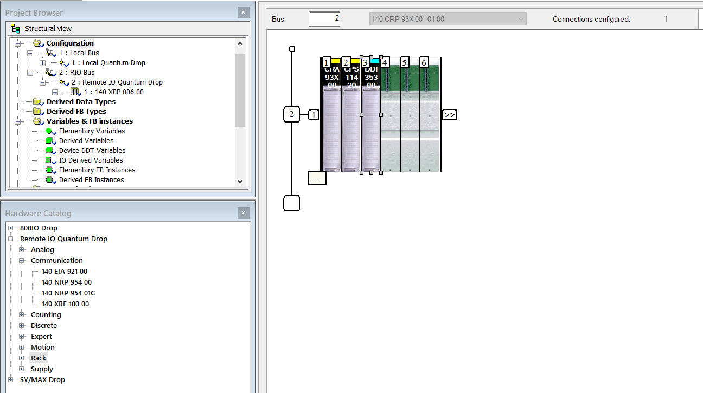Screen dimensions: 703x393
Task: Expand the Analog catalog category
Action: point(22,250)
